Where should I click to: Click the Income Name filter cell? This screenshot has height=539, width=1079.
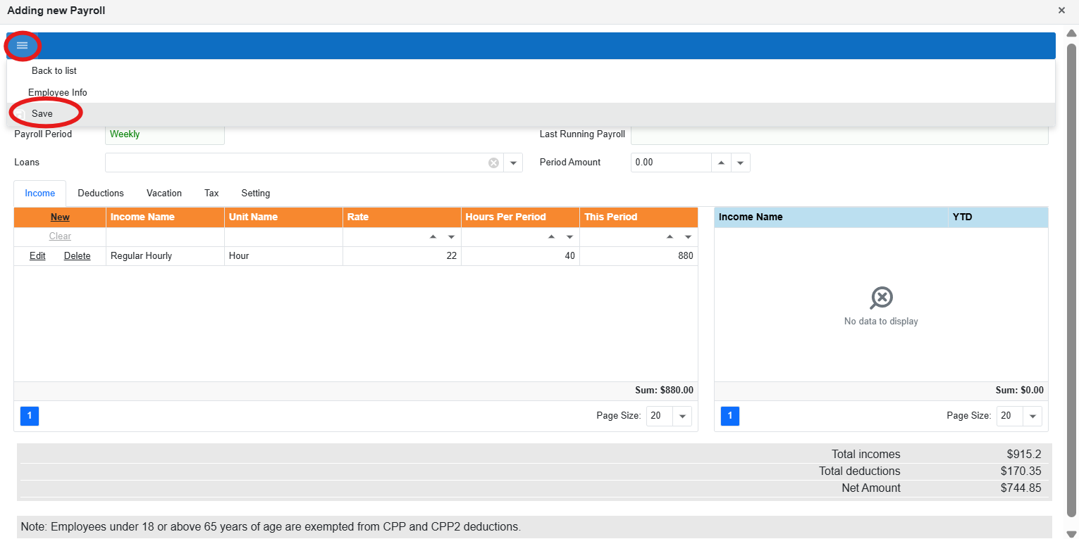tap(165, 237)
